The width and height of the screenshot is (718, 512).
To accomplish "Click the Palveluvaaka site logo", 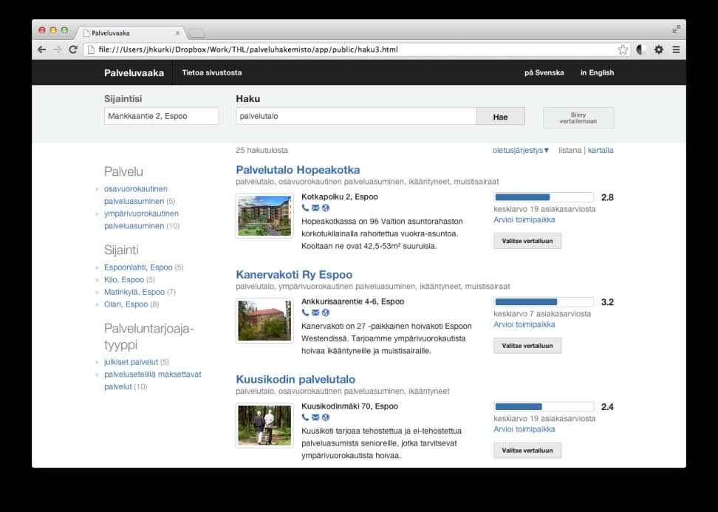I will click(134, 73).
